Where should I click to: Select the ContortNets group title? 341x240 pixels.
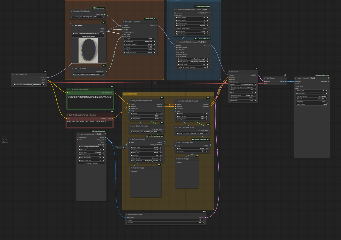(130, 94)
